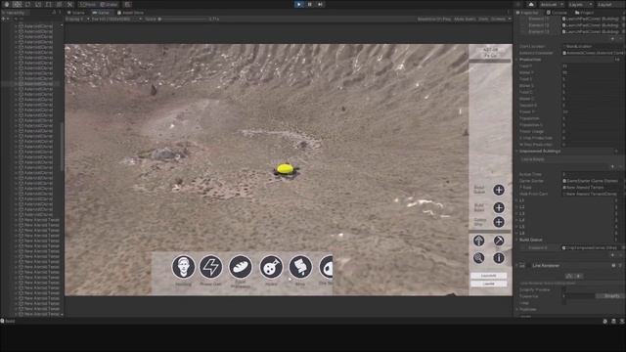Adjust the Tolerance slider in Line Renderer
Viewport: 626px width, 352px height.
[x=579, y=296]
